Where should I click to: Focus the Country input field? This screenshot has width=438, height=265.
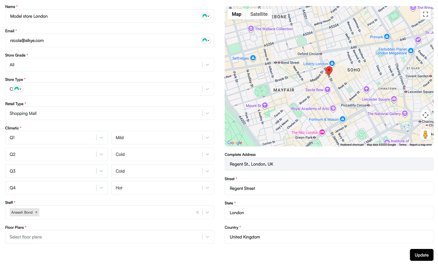coord(329,237)
